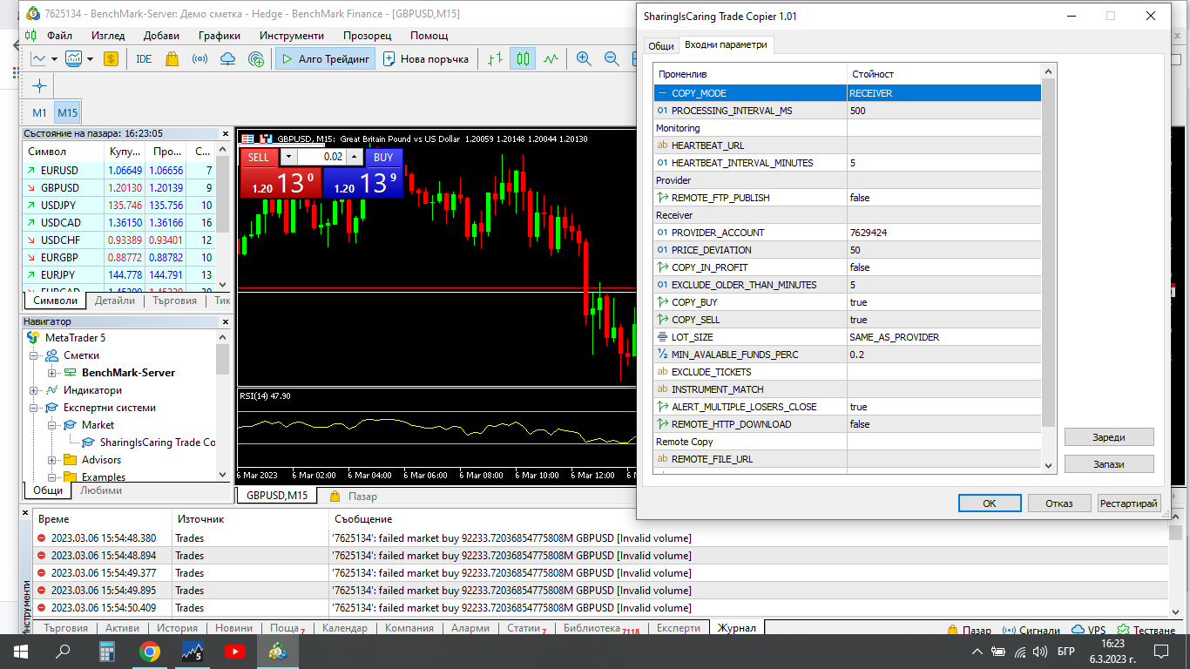
Task: Open Chrome from the Windows taskbar
Action: coord(149,651)
